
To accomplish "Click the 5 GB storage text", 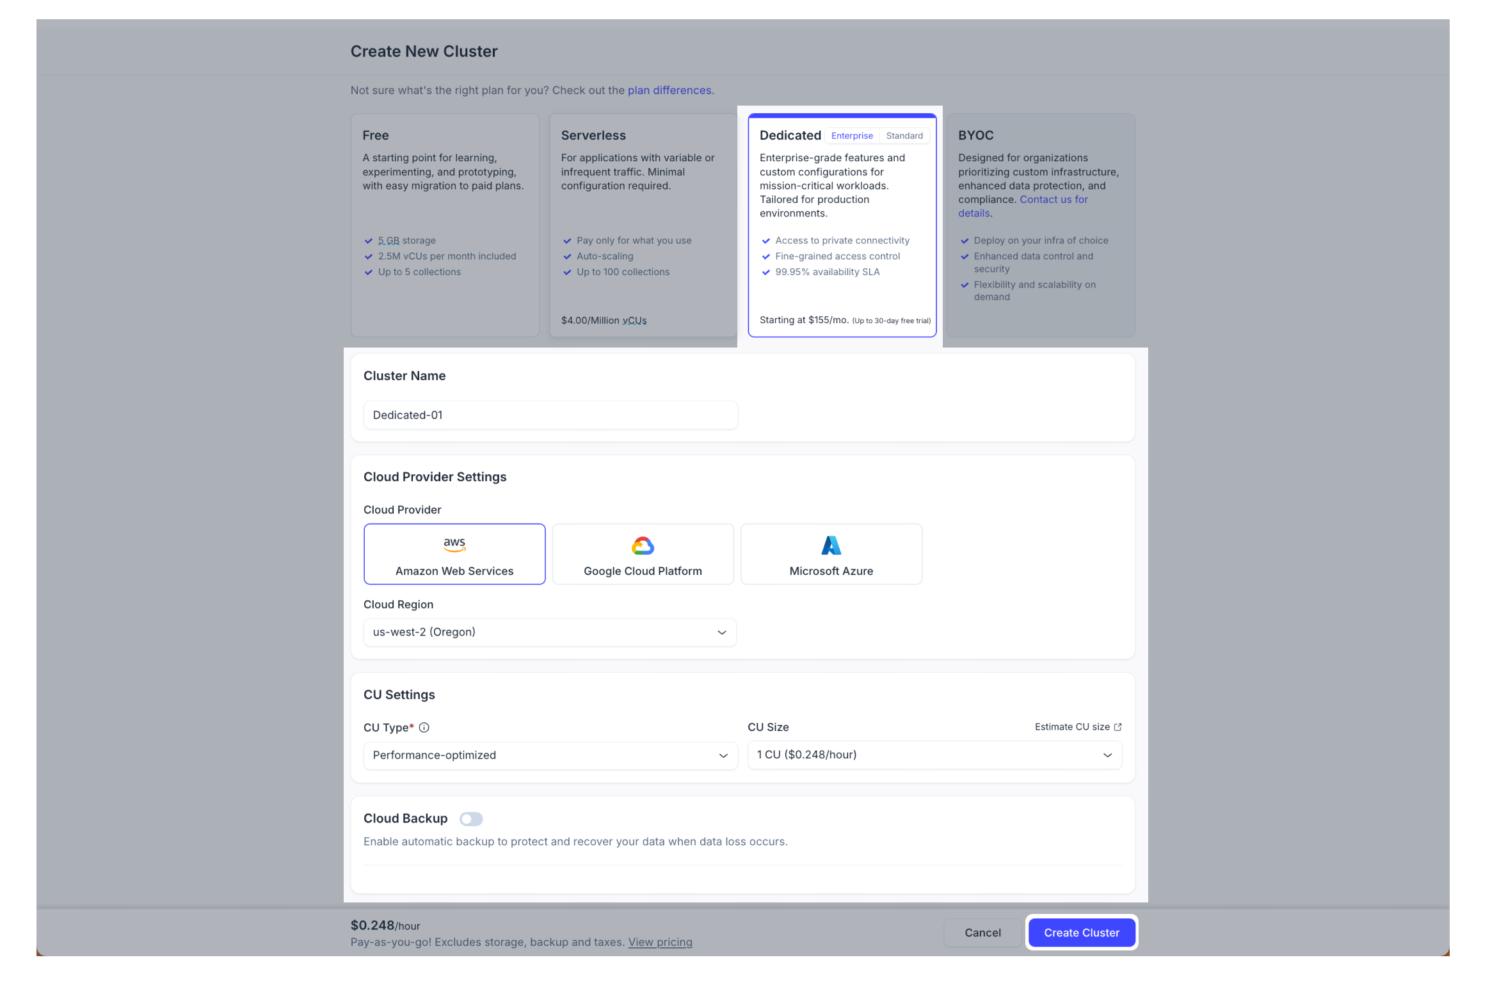I will [x=406, y=241].
